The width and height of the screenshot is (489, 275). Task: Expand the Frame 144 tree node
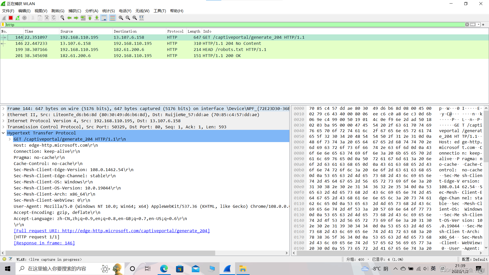point(3,109)
